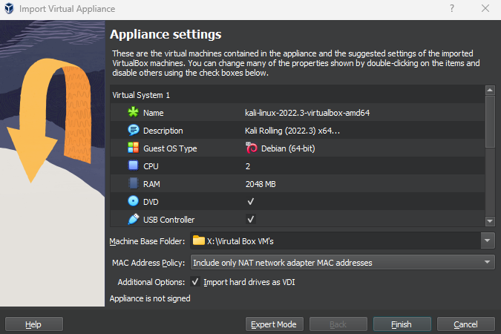Click the Description speech bubble icon
This screenshot has height=334, width=501.
click(x=134, y=130)
